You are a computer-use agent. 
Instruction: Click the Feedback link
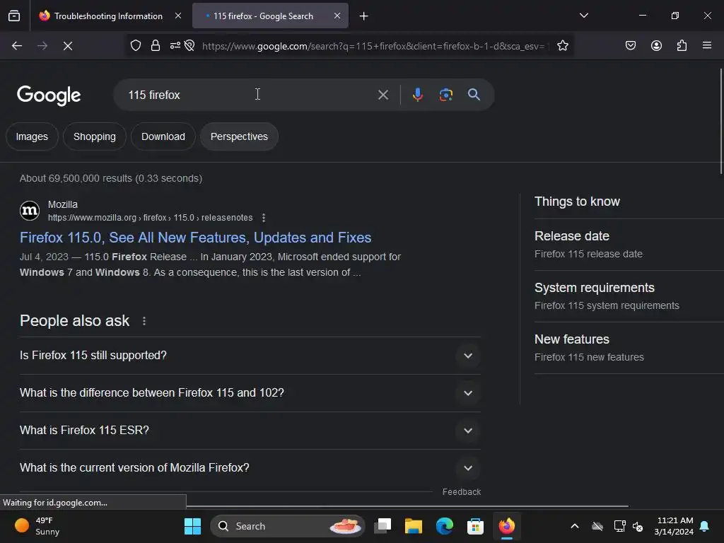click(x=461, y=492)
